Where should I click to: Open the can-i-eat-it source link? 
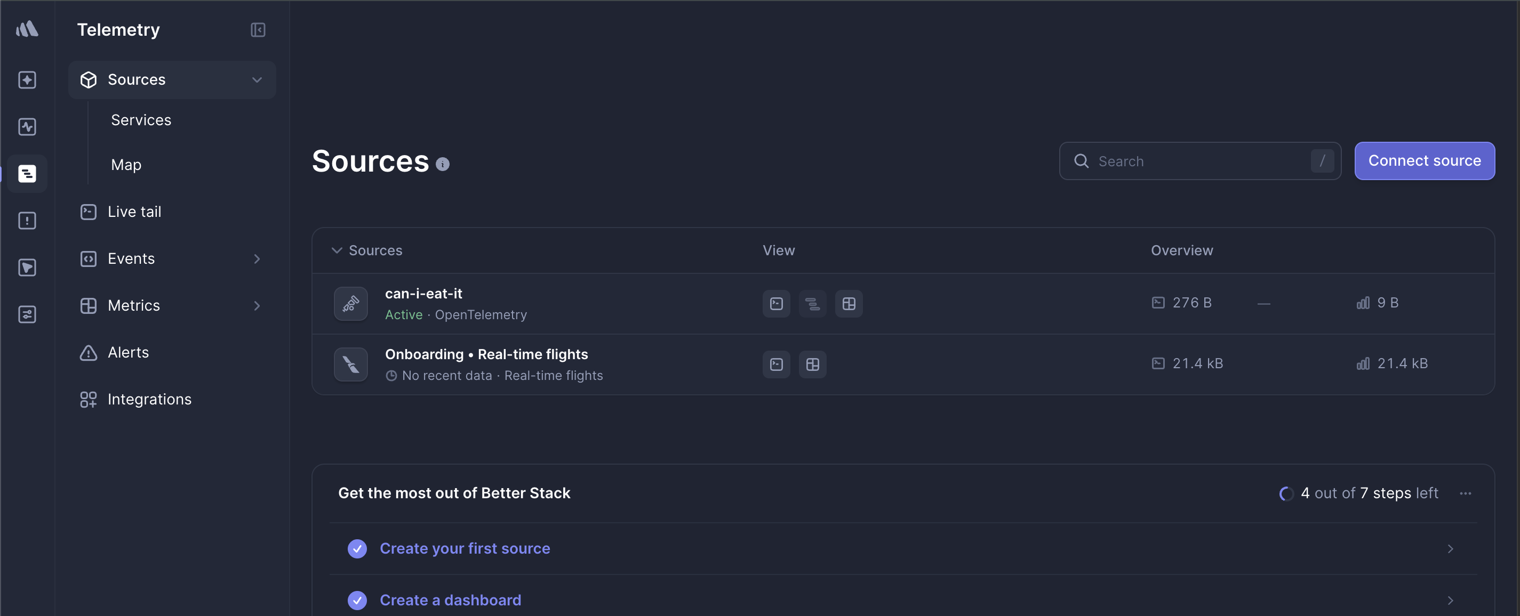pos(423,294)
